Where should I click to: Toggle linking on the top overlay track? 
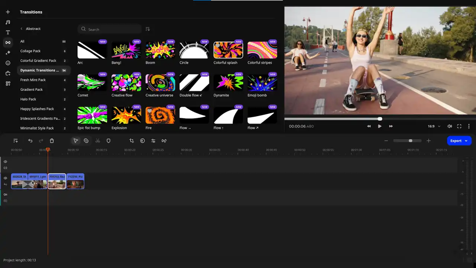tap(5, 168)
